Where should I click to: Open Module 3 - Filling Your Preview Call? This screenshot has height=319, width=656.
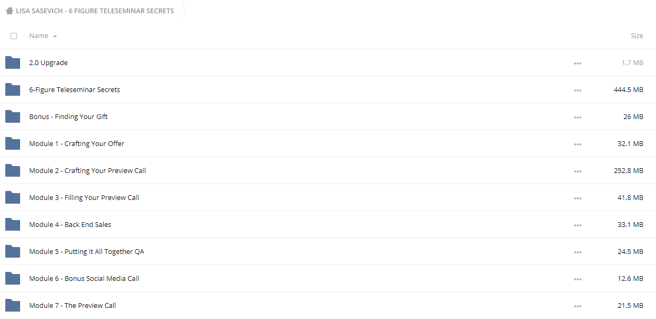click(84, 197)
